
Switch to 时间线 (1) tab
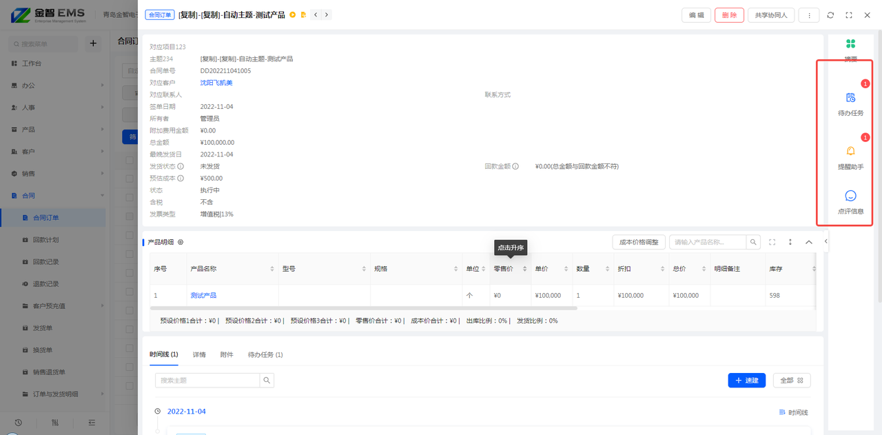coord(164,354)
